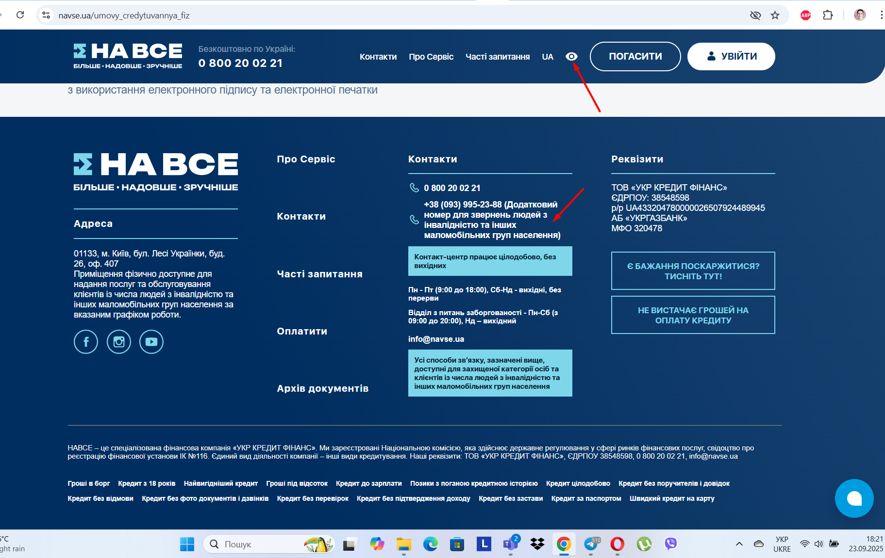Open Telegram from taskbar
This screenshot has width=885, height=558.
click(591, 544)
